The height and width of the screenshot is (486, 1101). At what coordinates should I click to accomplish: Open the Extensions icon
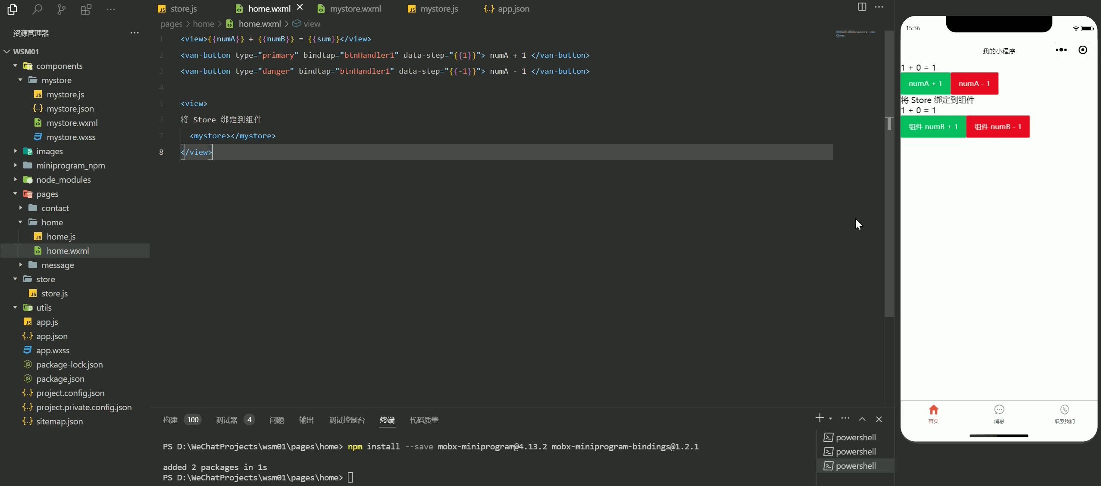tap(86, 9)
